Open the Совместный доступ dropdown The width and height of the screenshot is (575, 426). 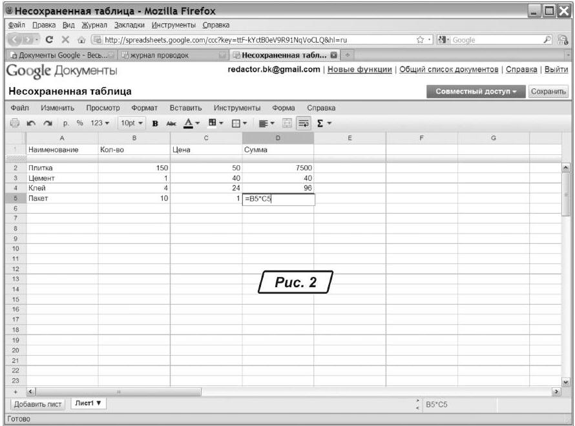pos(476,92)
